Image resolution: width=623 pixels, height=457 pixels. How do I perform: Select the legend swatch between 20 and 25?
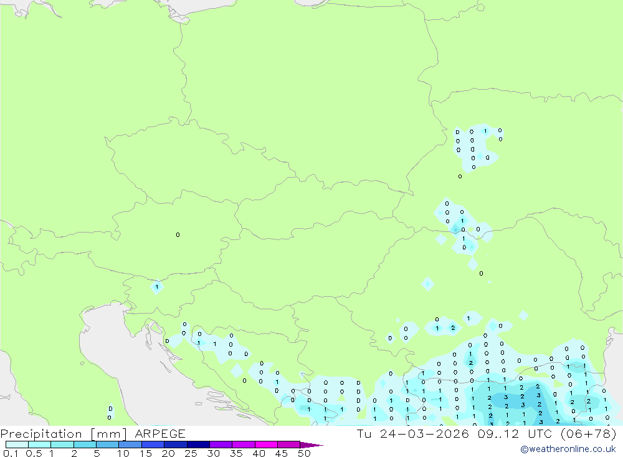click(x=176, y=445)
